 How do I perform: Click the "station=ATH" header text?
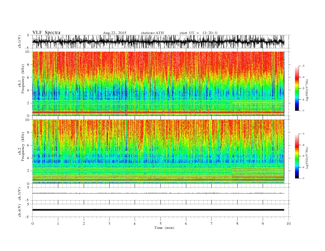(152, 33)
